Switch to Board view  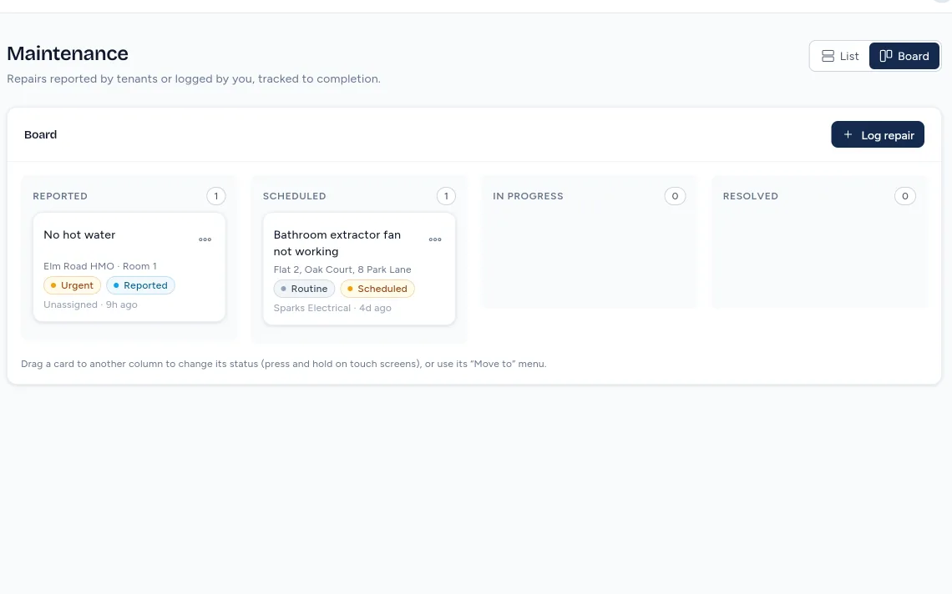pos(904,57)
